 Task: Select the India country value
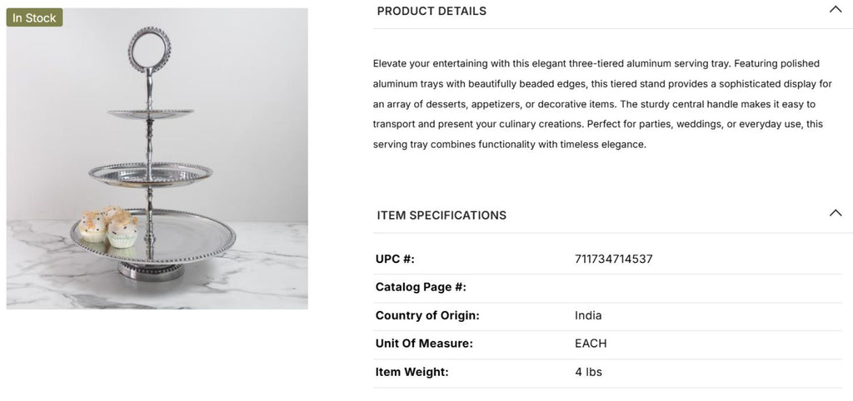tap(588, 315)
